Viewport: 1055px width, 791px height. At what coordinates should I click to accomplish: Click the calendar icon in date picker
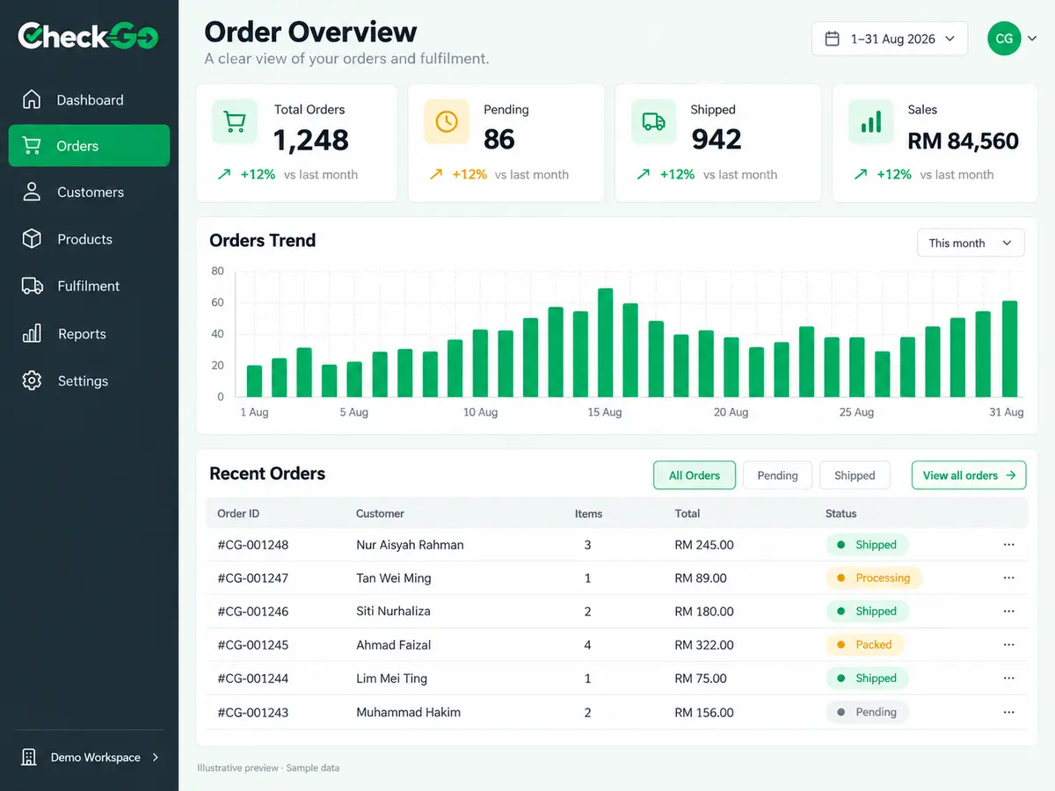click(x=832, y=39)
